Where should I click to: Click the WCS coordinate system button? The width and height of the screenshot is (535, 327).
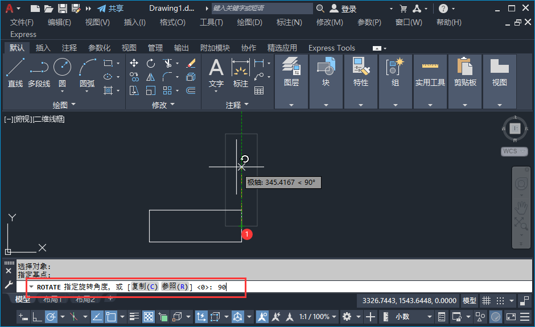514,151
